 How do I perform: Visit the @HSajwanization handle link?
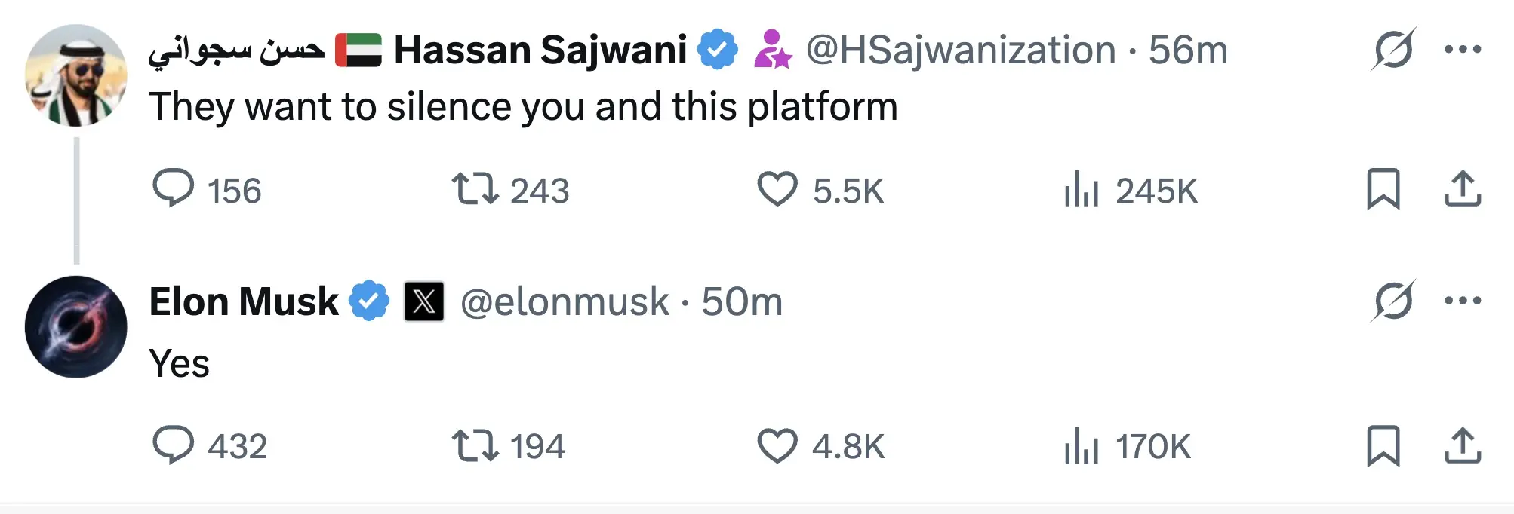[x=960, y=50]
